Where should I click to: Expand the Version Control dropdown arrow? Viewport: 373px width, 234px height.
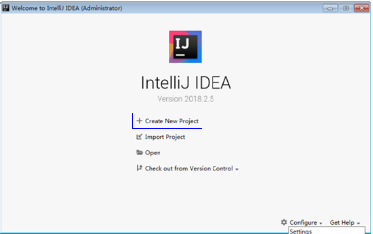pos(237,169)
